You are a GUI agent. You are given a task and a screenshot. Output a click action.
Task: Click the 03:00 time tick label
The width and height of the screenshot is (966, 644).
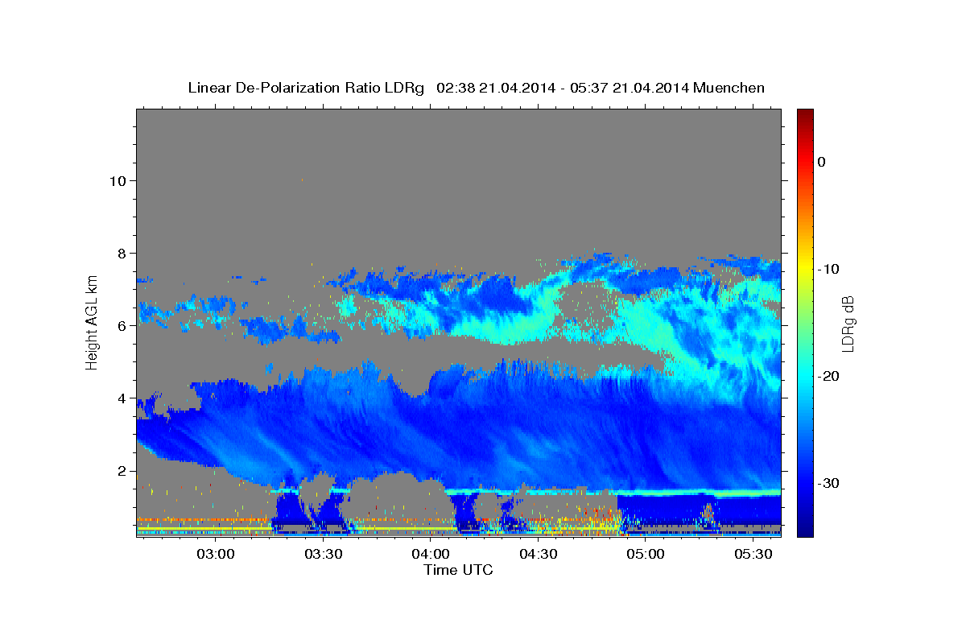[x=216, y=554]
